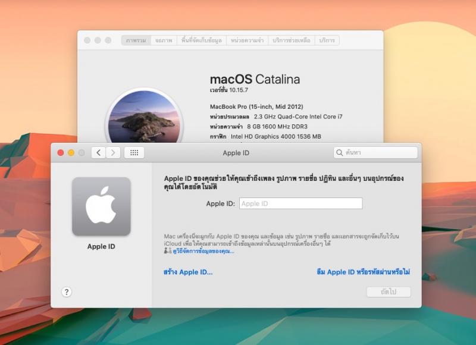Go forward using the right arrow button
Image resolution: width=476 pixels, height=345 pixels.
tap(113, 153)
